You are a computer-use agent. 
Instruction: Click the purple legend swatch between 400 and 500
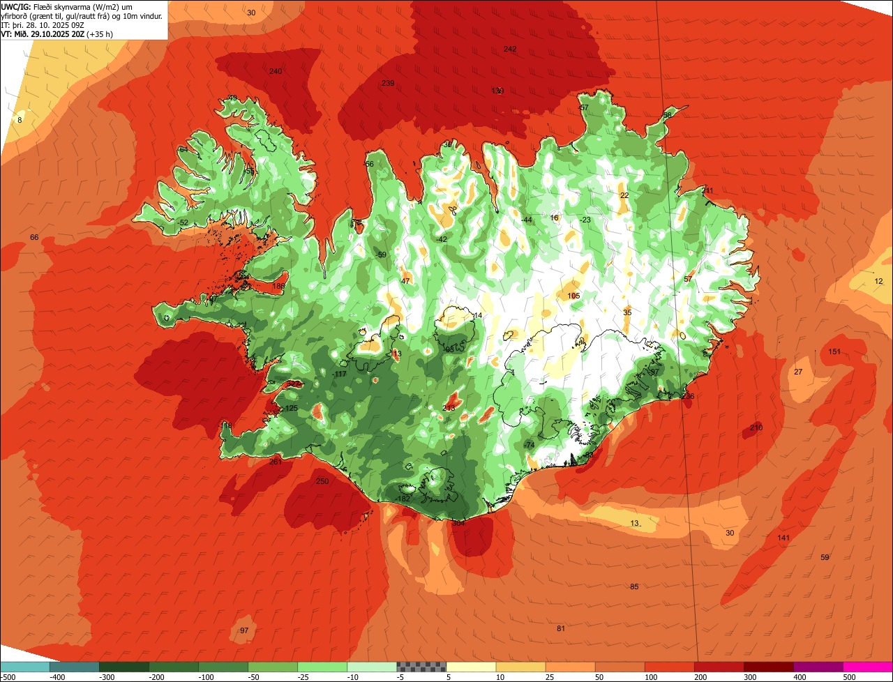(x=818, y=667)
